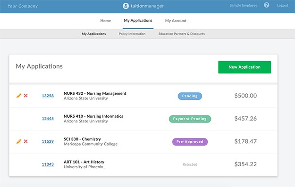
Task: Select the My Applications main tab
Action: pos(138,20)
